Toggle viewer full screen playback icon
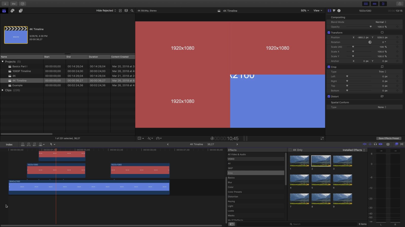Image resolution: width=405 pixels, height=227 pixels. point(322,138)
